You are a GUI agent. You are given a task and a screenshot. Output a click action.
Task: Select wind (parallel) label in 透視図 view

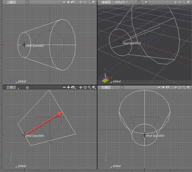click(132, 43)
